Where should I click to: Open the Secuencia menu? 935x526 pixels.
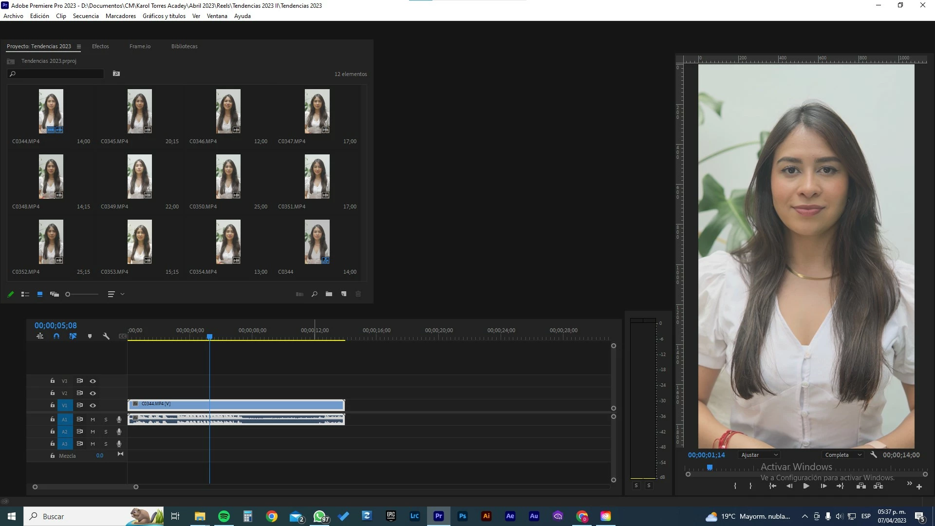(86, 16)
